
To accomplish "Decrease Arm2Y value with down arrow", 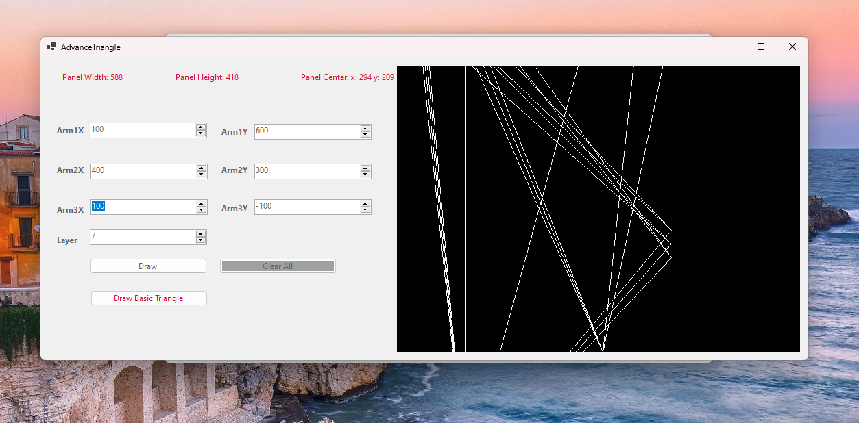I will coord(365,175).
